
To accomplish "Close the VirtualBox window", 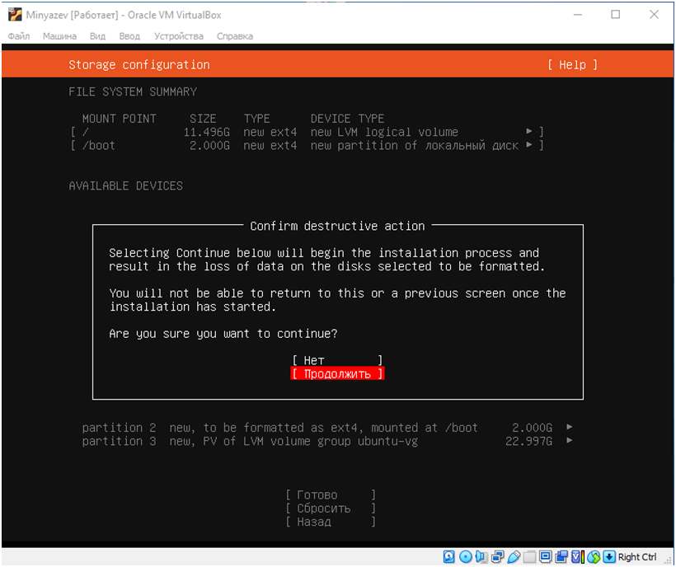I will point(654,15).
